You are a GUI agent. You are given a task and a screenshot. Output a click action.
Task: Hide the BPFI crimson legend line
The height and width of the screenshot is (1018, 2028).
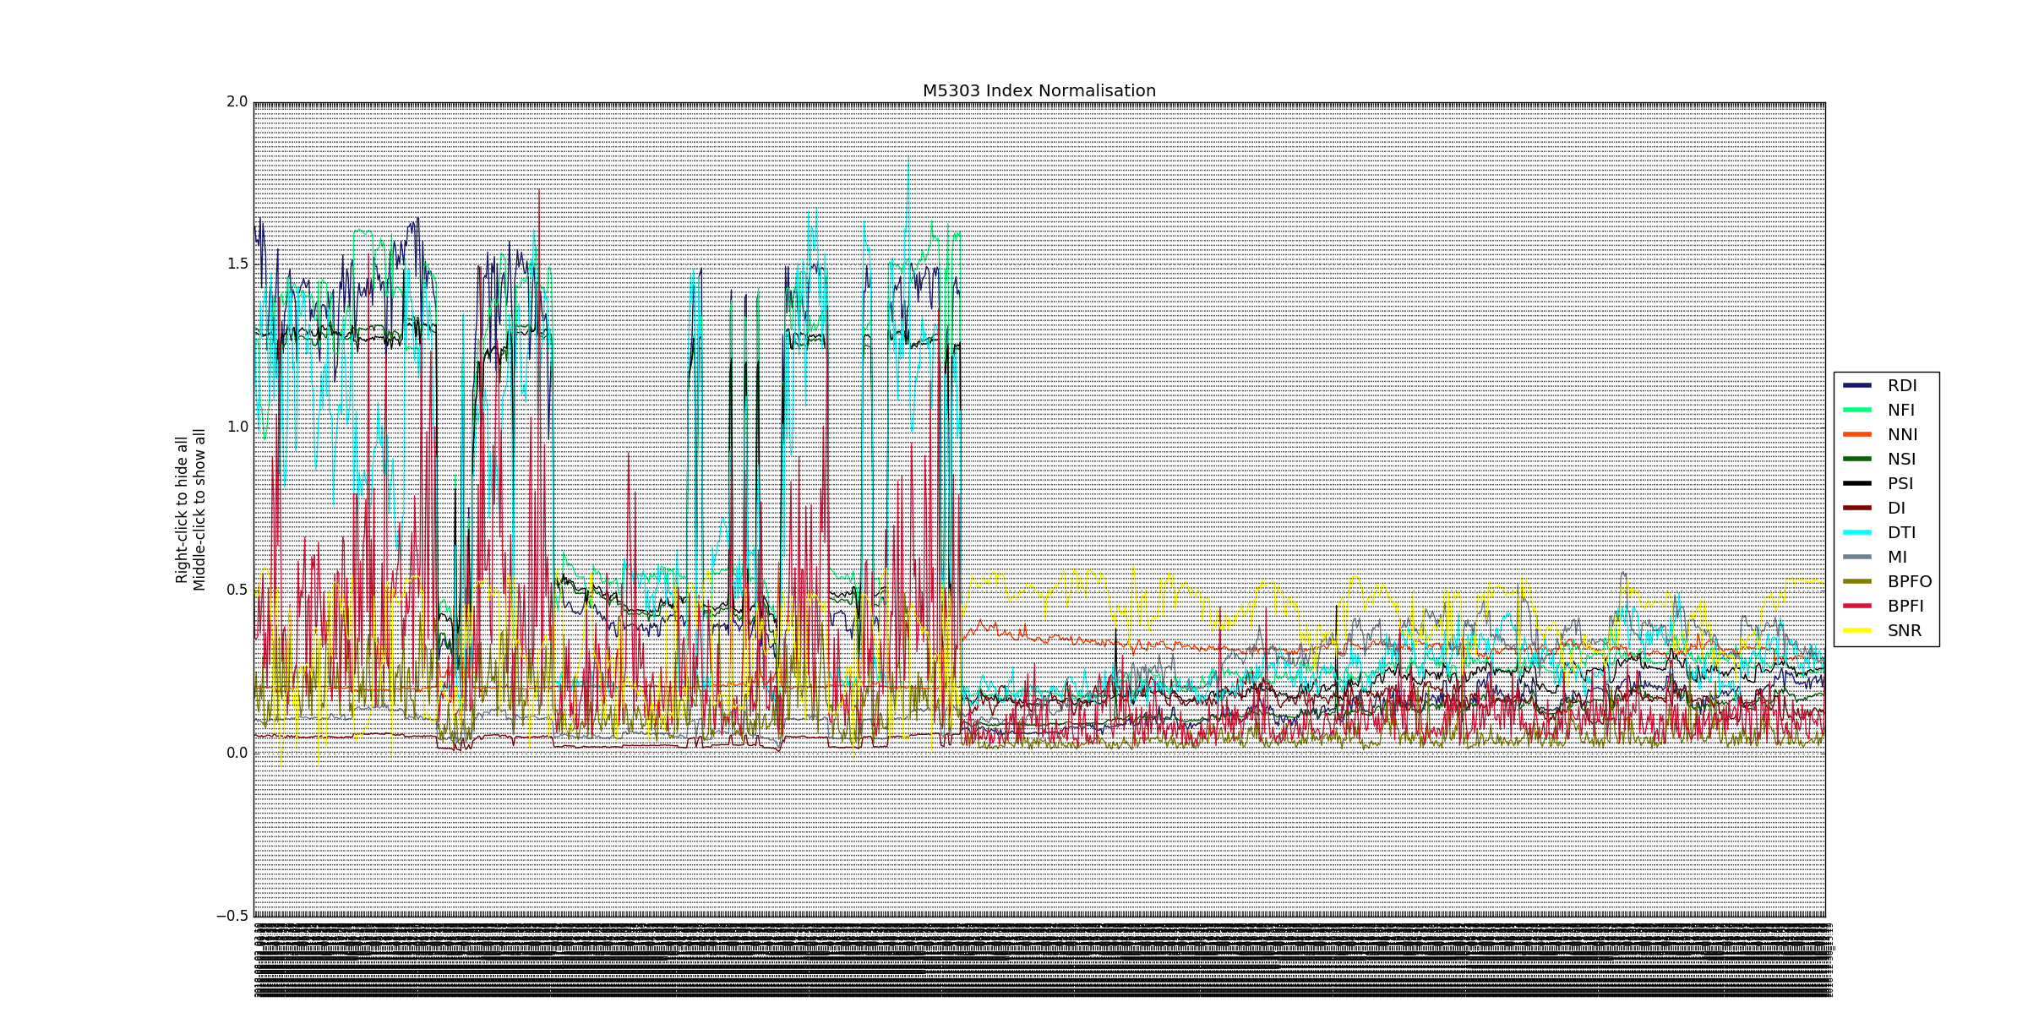click(x=1857, y=606)
